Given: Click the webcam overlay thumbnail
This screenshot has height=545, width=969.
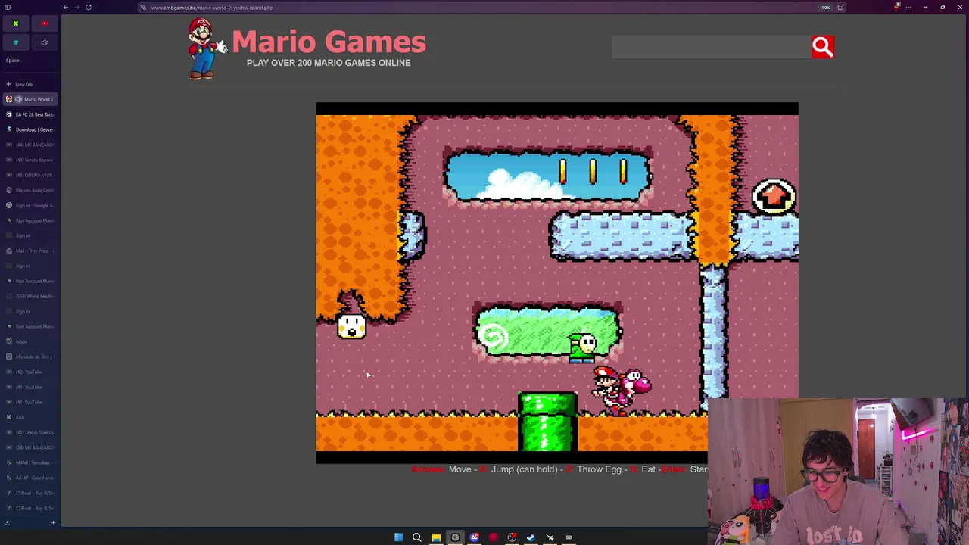Looking at the screenshot, I should tap(838, 472).
